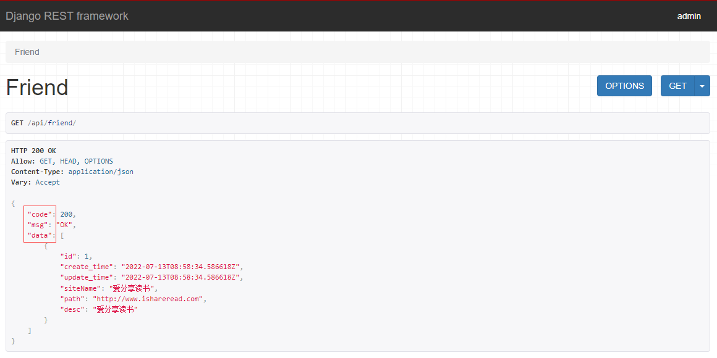This screenshot has height=358, width=717.
Task: Click the "create_time" key in the JSON
Action: 86,267
